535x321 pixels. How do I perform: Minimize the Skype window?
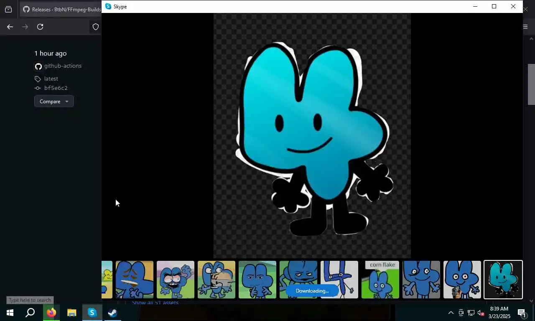(x=475, y=6)
